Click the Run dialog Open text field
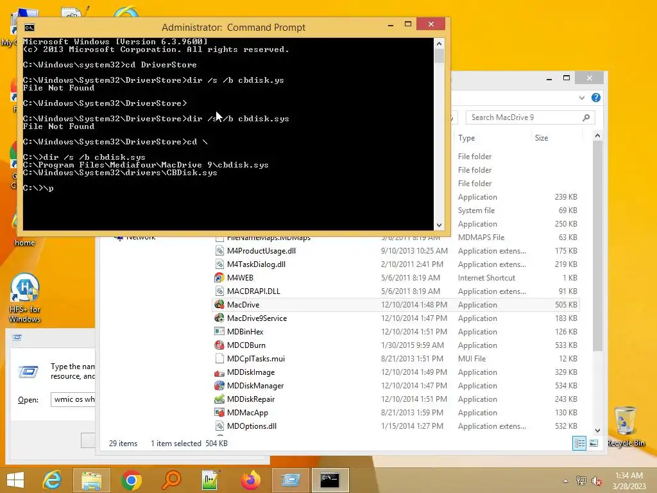 click(x=73, y=399)
